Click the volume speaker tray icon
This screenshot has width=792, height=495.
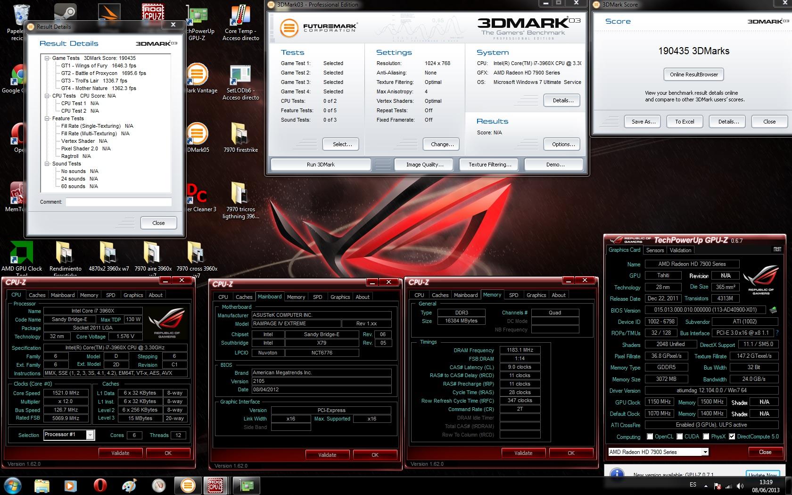tap(740, 486)
